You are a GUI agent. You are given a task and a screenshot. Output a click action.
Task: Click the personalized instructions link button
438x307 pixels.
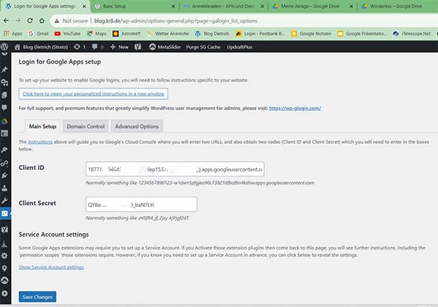tap(93, 94)
